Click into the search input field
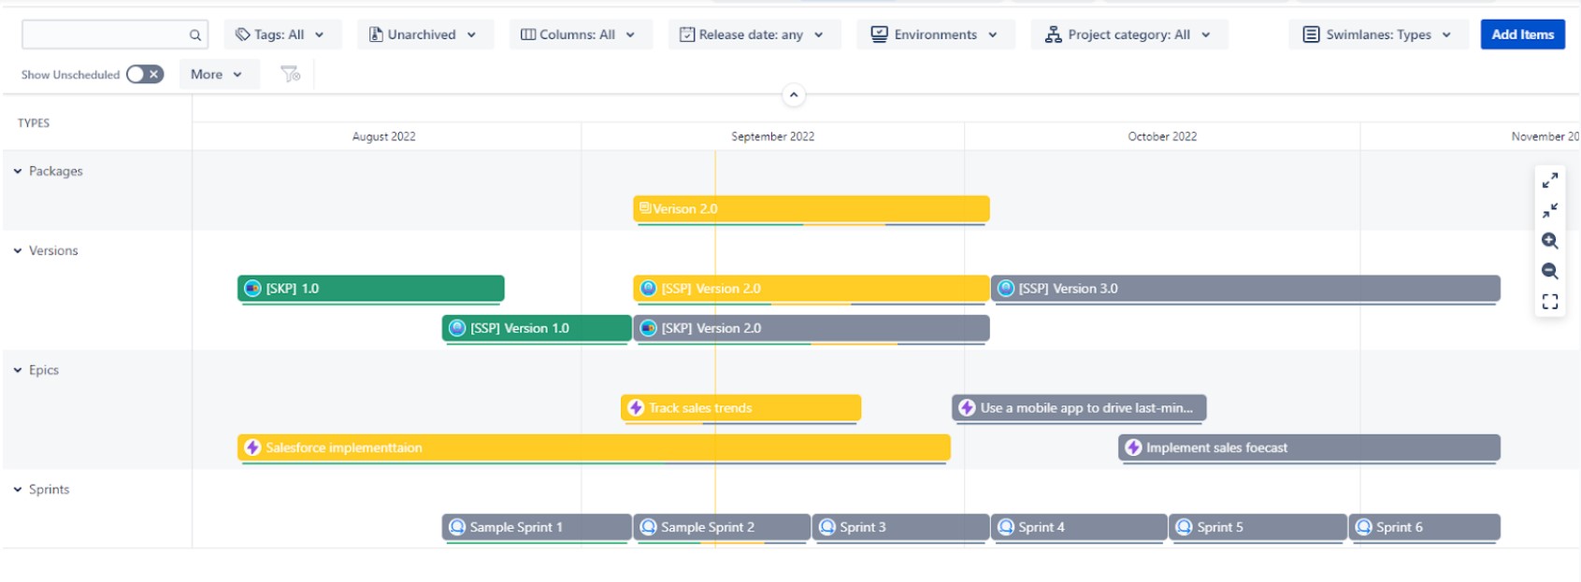The image size is (1581, 582). pyautogui.click(x=105, y=35)
